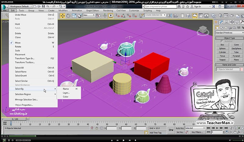
Task: Select the Rotate tool icon
Action: 68,16
